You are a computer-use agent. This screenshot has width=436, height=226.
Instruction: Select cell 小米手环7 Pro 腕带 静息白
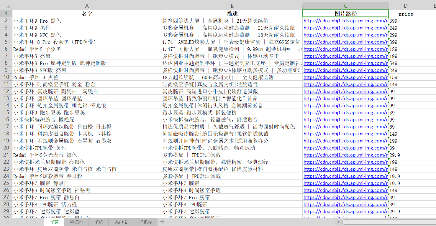tap(87, 197)
